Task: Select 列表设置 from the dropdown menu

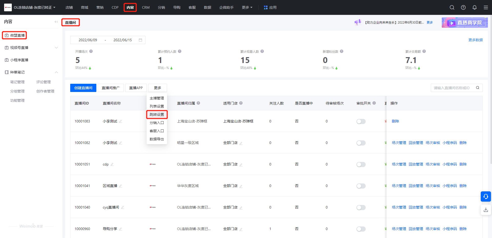Action: tap(157, 106)
